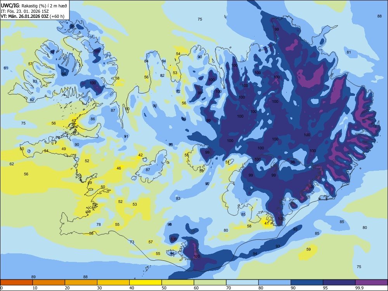Select the 90–95 dark blue legend swatch
The height and width of the screenshot is (291, 388).
tap(307, 282)
